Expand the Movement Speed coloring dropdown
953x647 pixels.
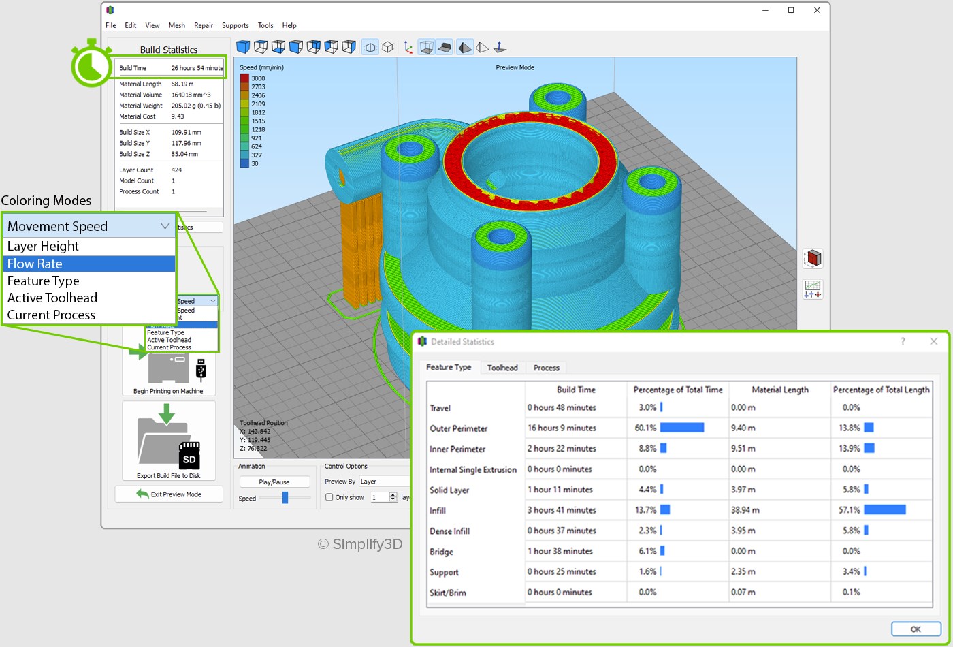pyautogui.click(x=89, y=226)
